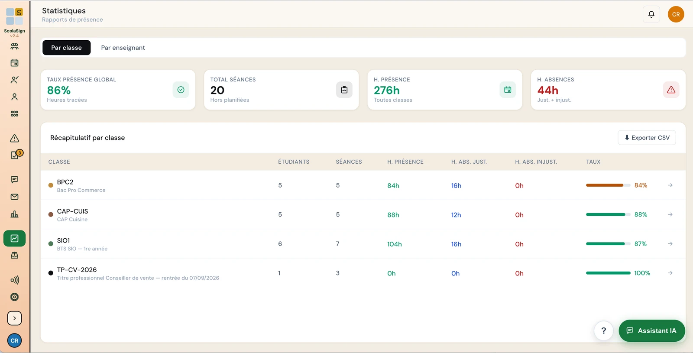Open the chat messages icon in sidebar
693x353 pixels.
(14, 179)
